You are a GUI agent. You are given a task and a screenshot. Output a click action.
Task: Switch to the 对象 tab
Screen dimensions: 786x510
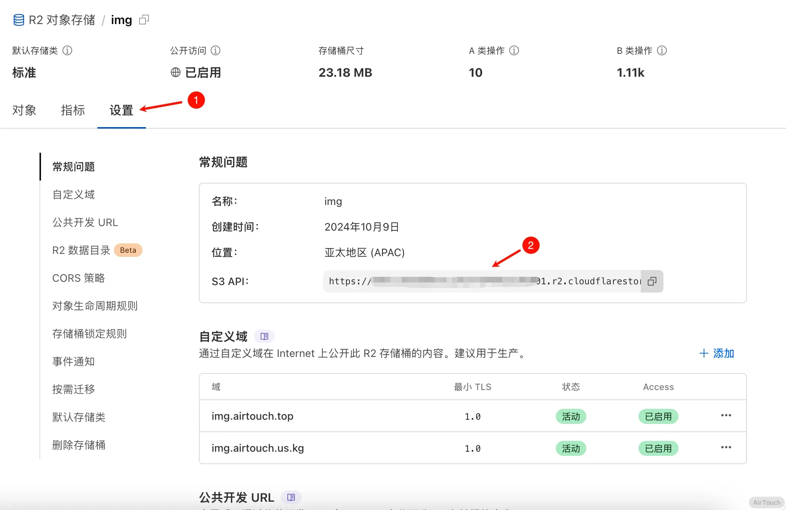24,110
